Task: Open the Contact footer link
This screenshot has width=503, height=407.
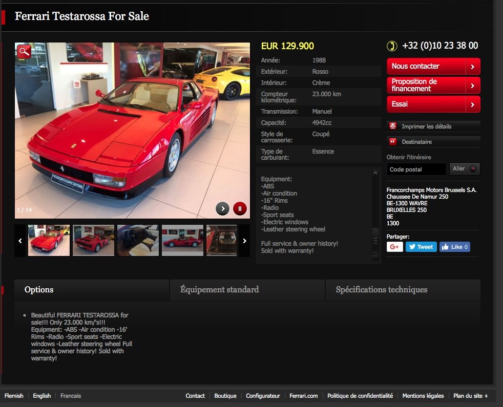Action: (x=195, y=396)
